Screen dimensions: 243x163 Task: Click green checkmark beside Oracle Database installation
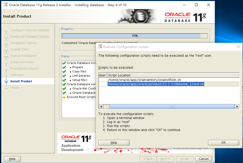tap(64, 63)
